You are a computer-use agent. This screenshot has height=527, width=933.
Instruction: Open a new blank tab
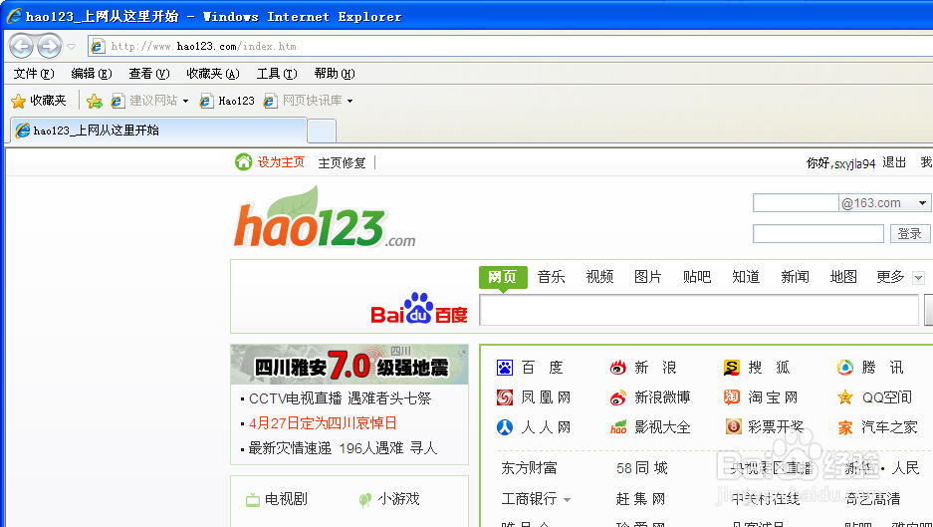(322, 132)
